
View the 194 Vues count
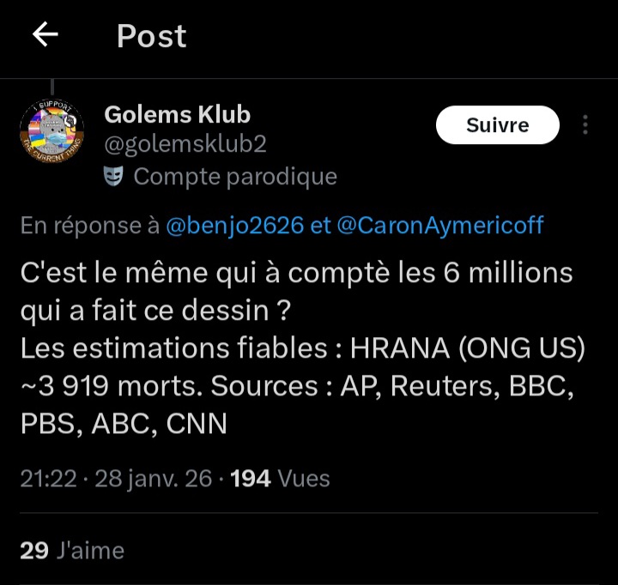pos(281,478)
